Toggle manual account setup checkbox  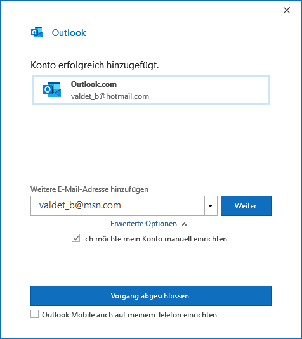[x=75, y=238]
